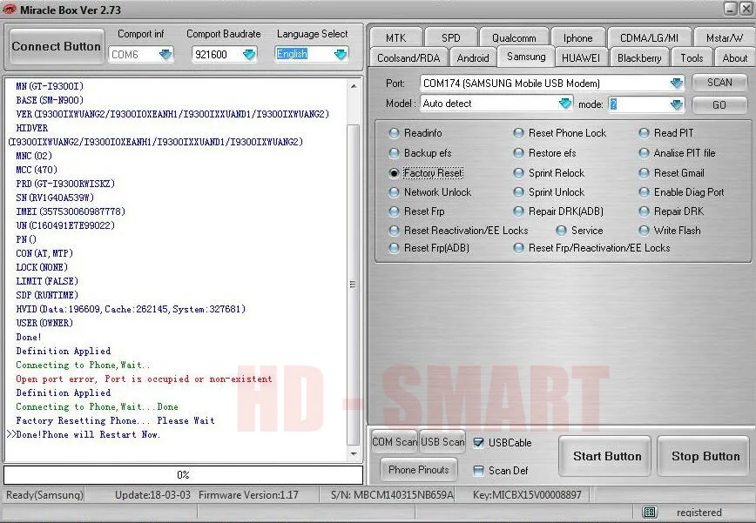The height and width of the screenshot is (523, 756).
Task: Click the Phone Pinouts button
Action: 418,470
